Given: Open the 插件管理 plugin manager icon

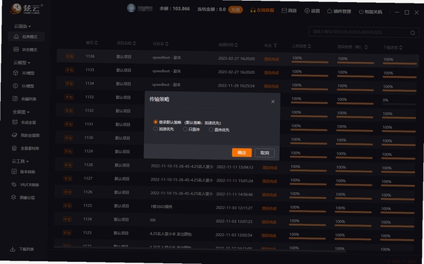Looking at the screenshot, I should click(x=329, y=11).
